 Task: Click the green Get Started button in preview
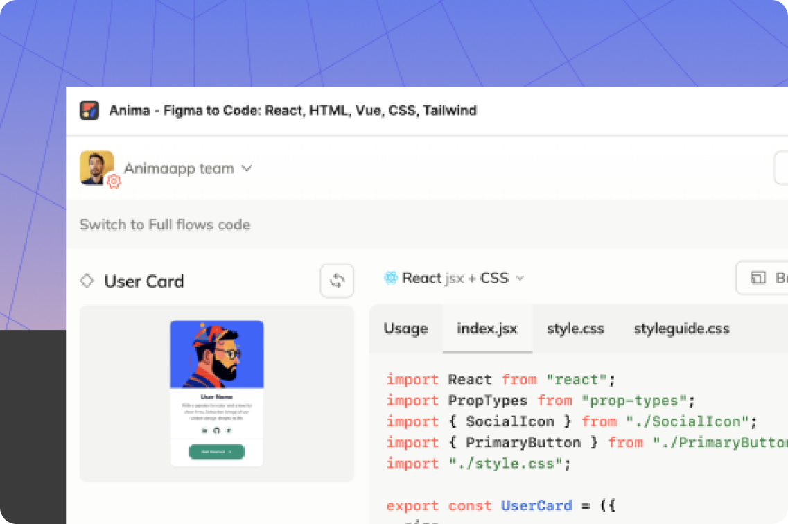click(216, 451)
